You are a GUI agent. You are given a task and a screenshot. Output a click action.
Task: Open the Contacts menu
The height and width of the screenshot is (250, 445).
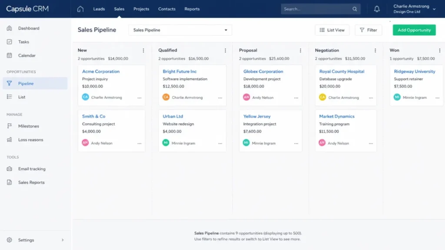(x=167, y=9)
